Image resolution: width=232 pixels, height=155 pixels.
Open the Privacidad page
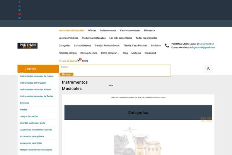tap(150, 53)
